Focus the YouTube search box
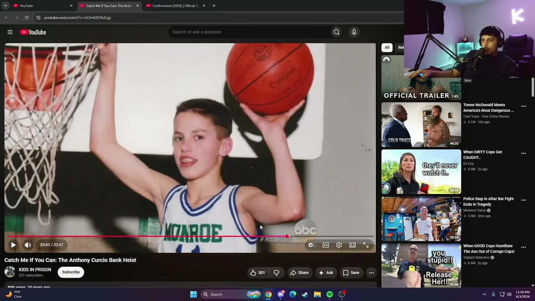This screenshot has width=535, height=301. (x=249, y=32)
